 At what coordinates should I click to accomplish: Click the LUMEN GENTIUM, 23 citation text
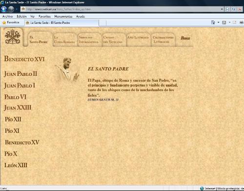(103, 100)
